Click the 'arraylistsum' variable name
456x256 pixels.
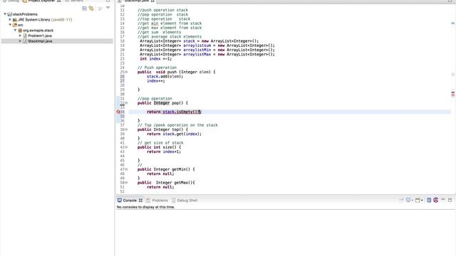[x=197, y=46]
